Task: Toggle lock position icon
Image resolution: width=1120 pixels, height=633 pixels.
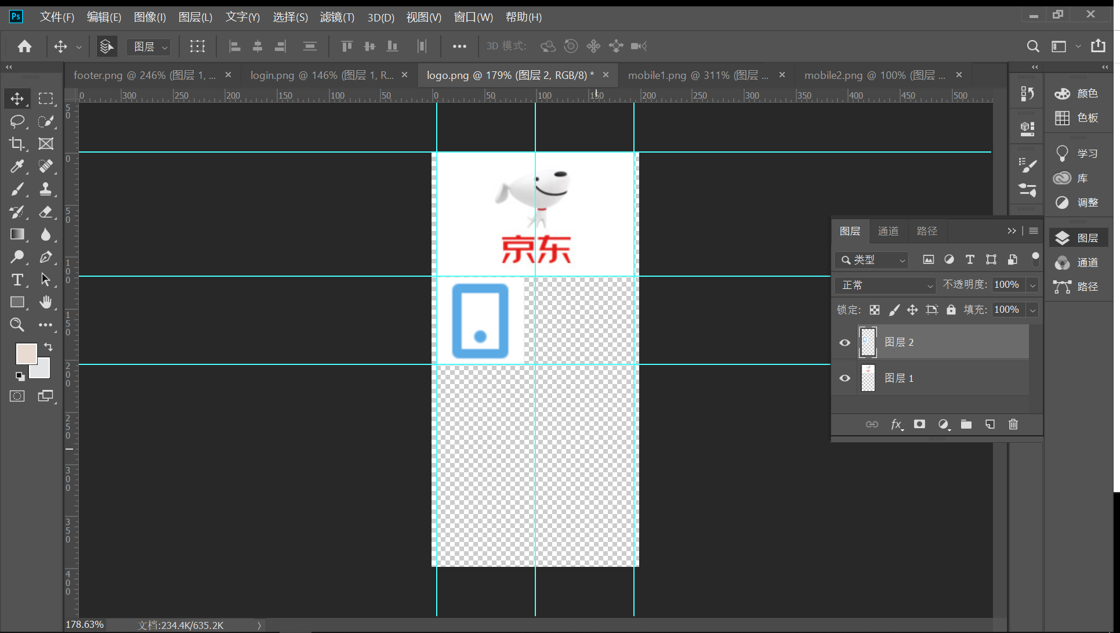Action: point(912,310)
